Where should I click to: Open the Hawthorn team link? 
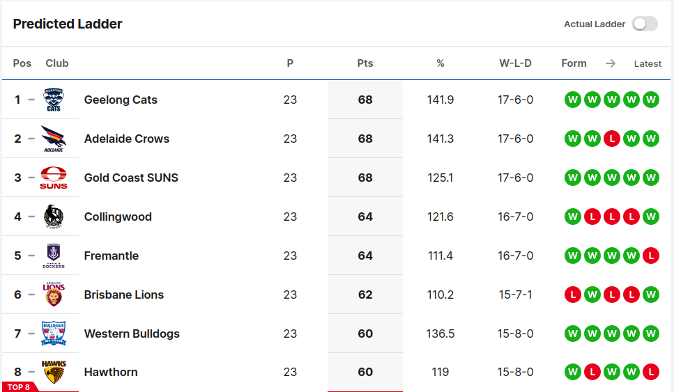(x=111, y=372)
